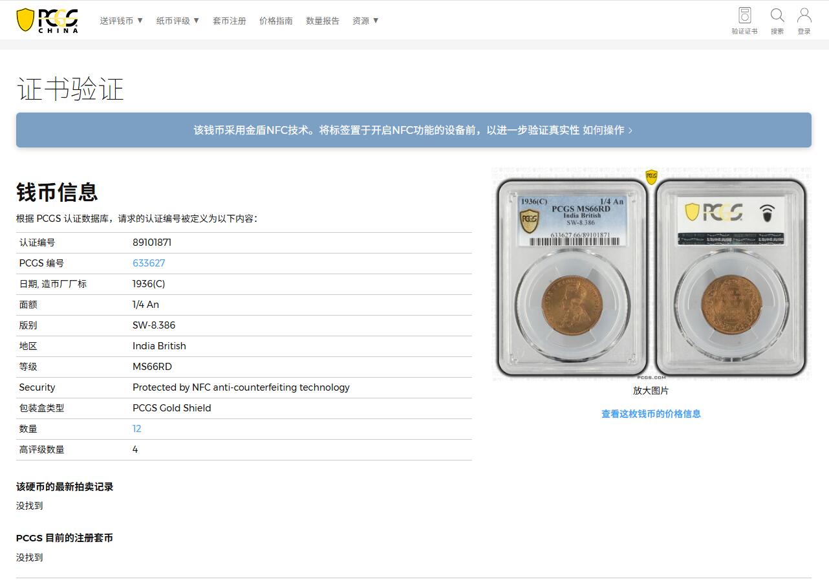Viewport: 829px width, 586px height.
Task: Expand the 纸币评级 dropdown menu
Action: 178,21
